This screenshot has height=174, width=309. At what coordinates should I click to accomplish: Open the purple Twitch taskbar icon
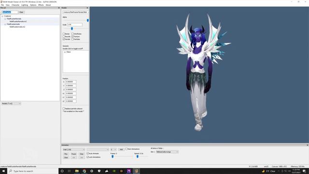tap(129, 171)
